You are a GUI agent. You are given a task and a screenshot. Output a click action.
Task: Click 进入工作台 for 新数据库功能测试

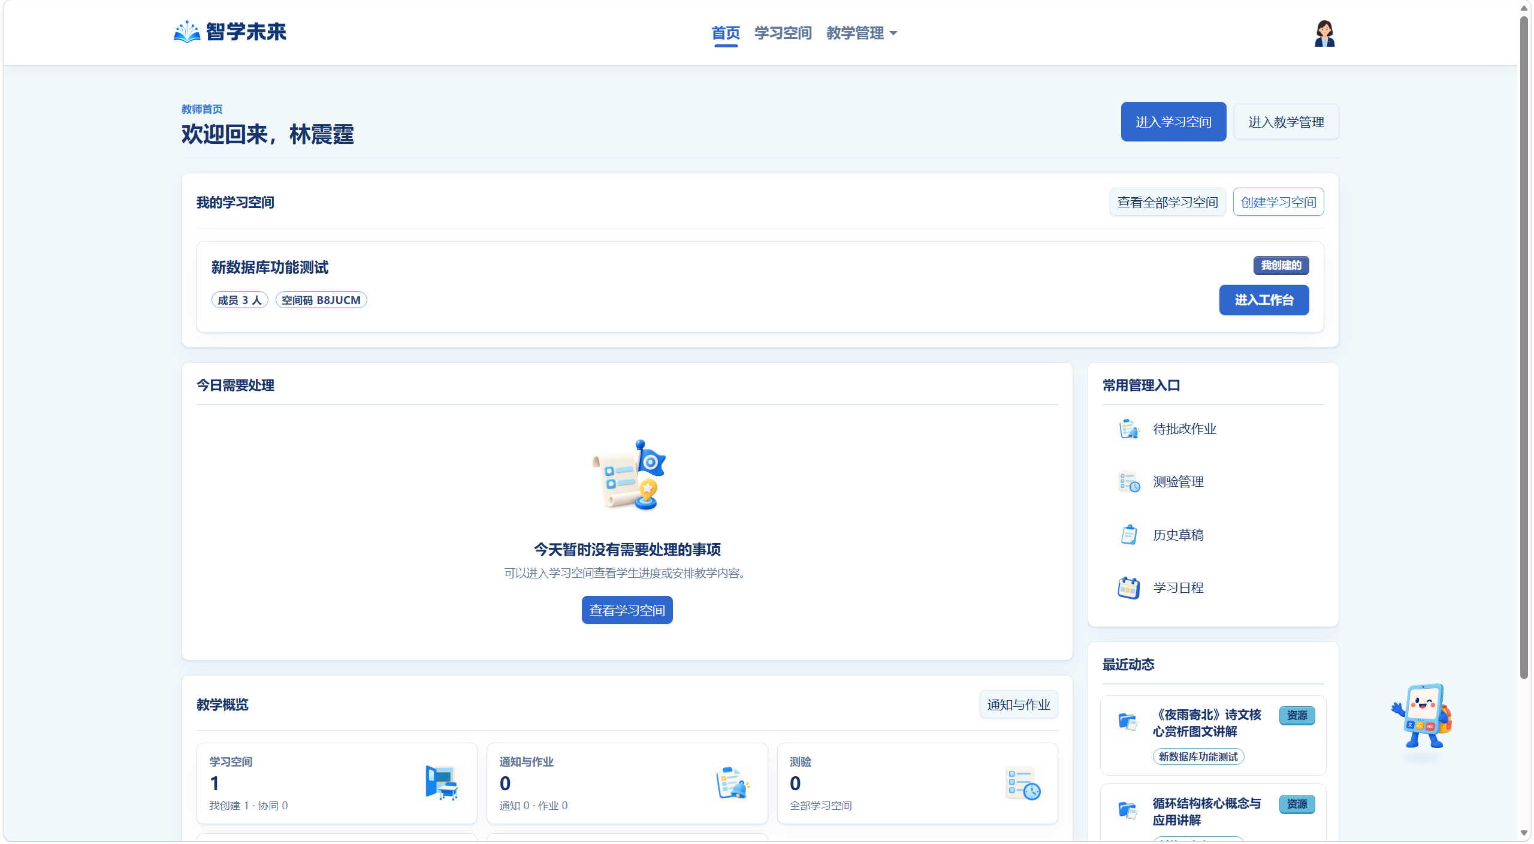(x=1264, y=300)
